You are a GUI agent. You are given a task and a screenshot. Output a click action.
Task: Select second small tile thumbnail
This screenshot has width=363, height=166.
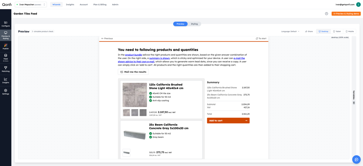pyautogui.click(x=135, y=112)
